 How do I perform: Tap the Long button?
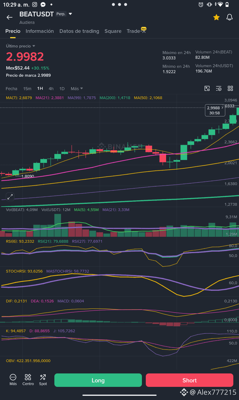pyautogui.click(x=98, y=380)
